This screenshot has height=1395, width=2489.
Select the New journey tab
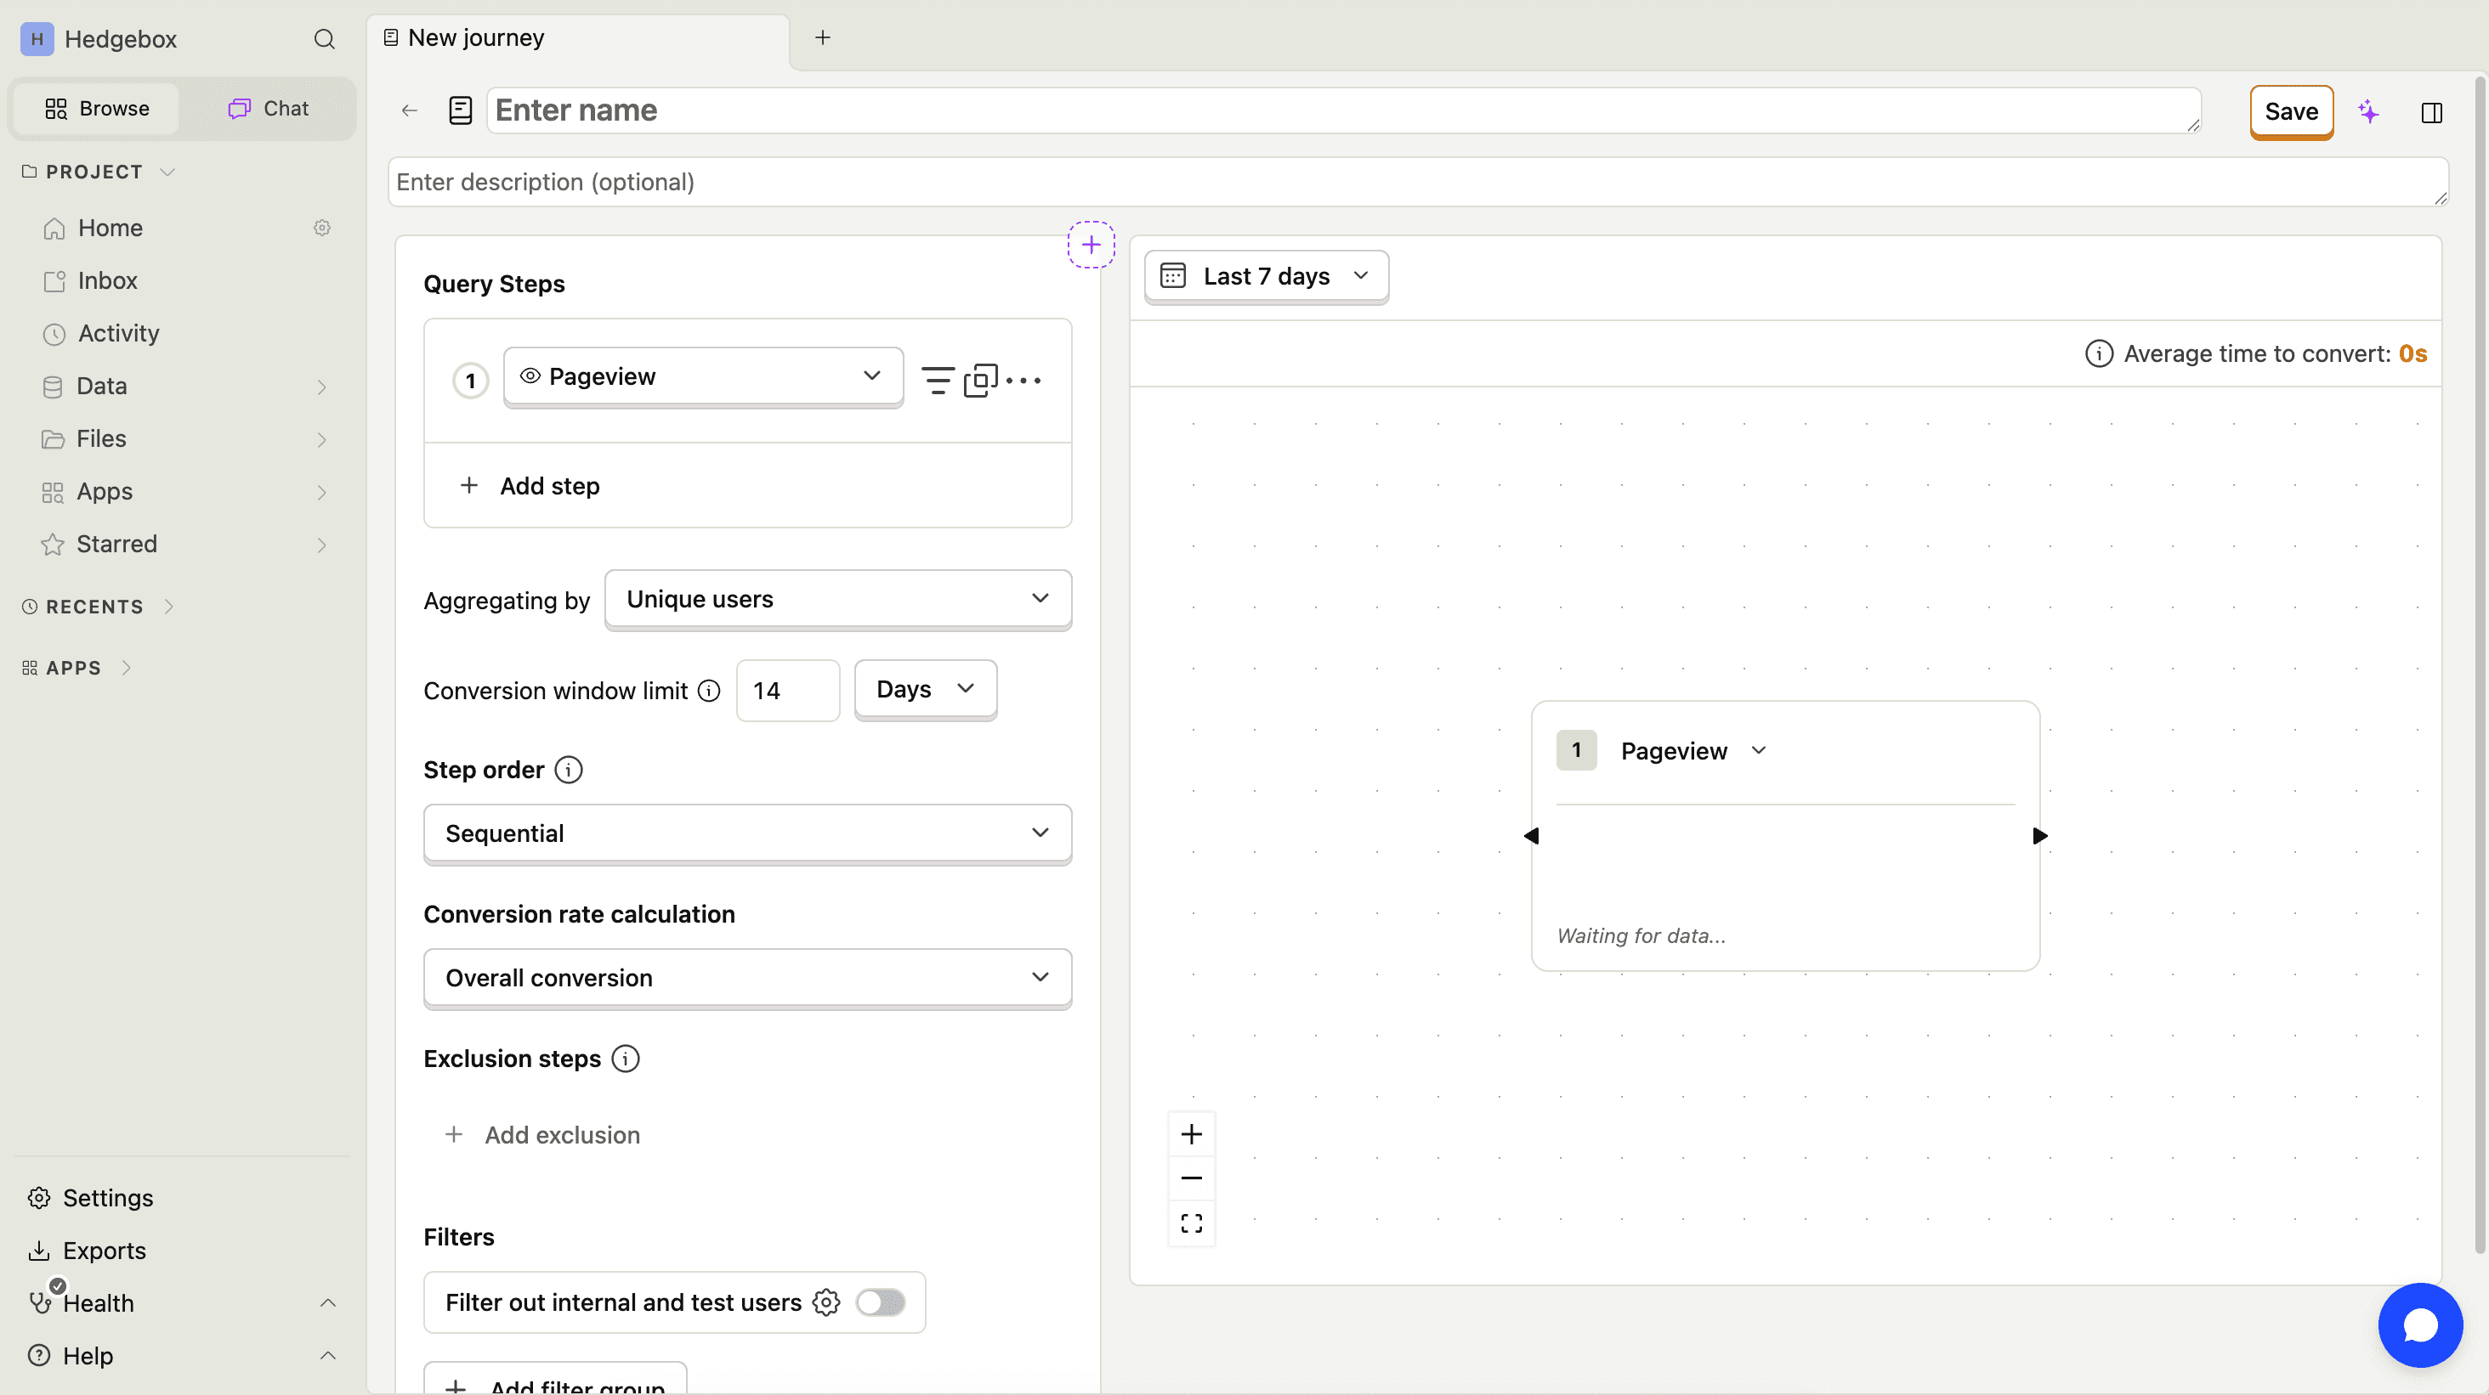coord(474,37)
